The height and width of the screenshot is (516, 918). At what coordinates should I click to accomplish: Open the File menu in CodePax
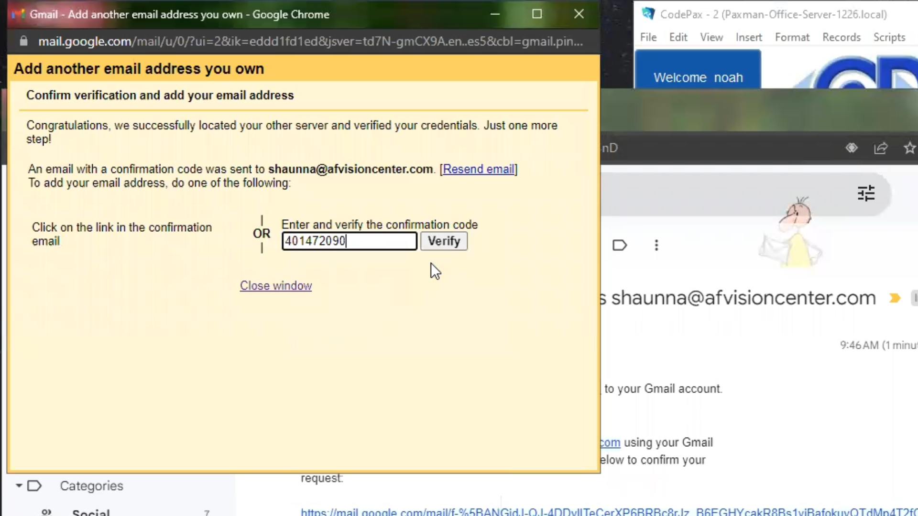tap(648, 37)
